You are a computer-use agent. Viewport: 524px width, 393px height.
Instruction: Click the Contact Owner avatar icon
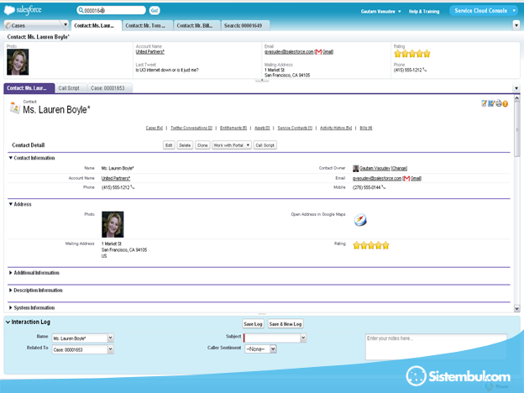[x=355, y=169]
